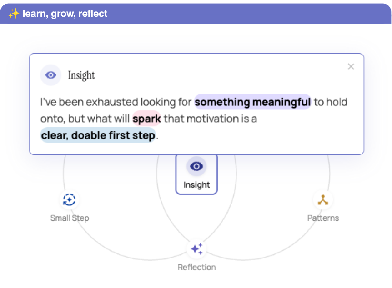Click the Small Step circular arrows icon
Image resolution: width=392 pixels, height=288 pixels.
point(70,199)
